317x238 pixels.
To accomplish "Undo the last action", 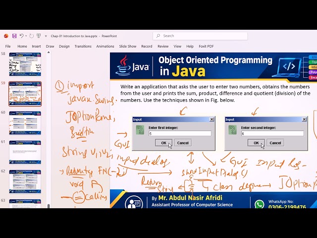I will 21,36.
